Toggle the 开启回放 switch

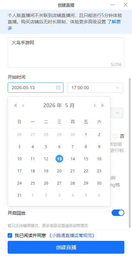coord(118,213)
